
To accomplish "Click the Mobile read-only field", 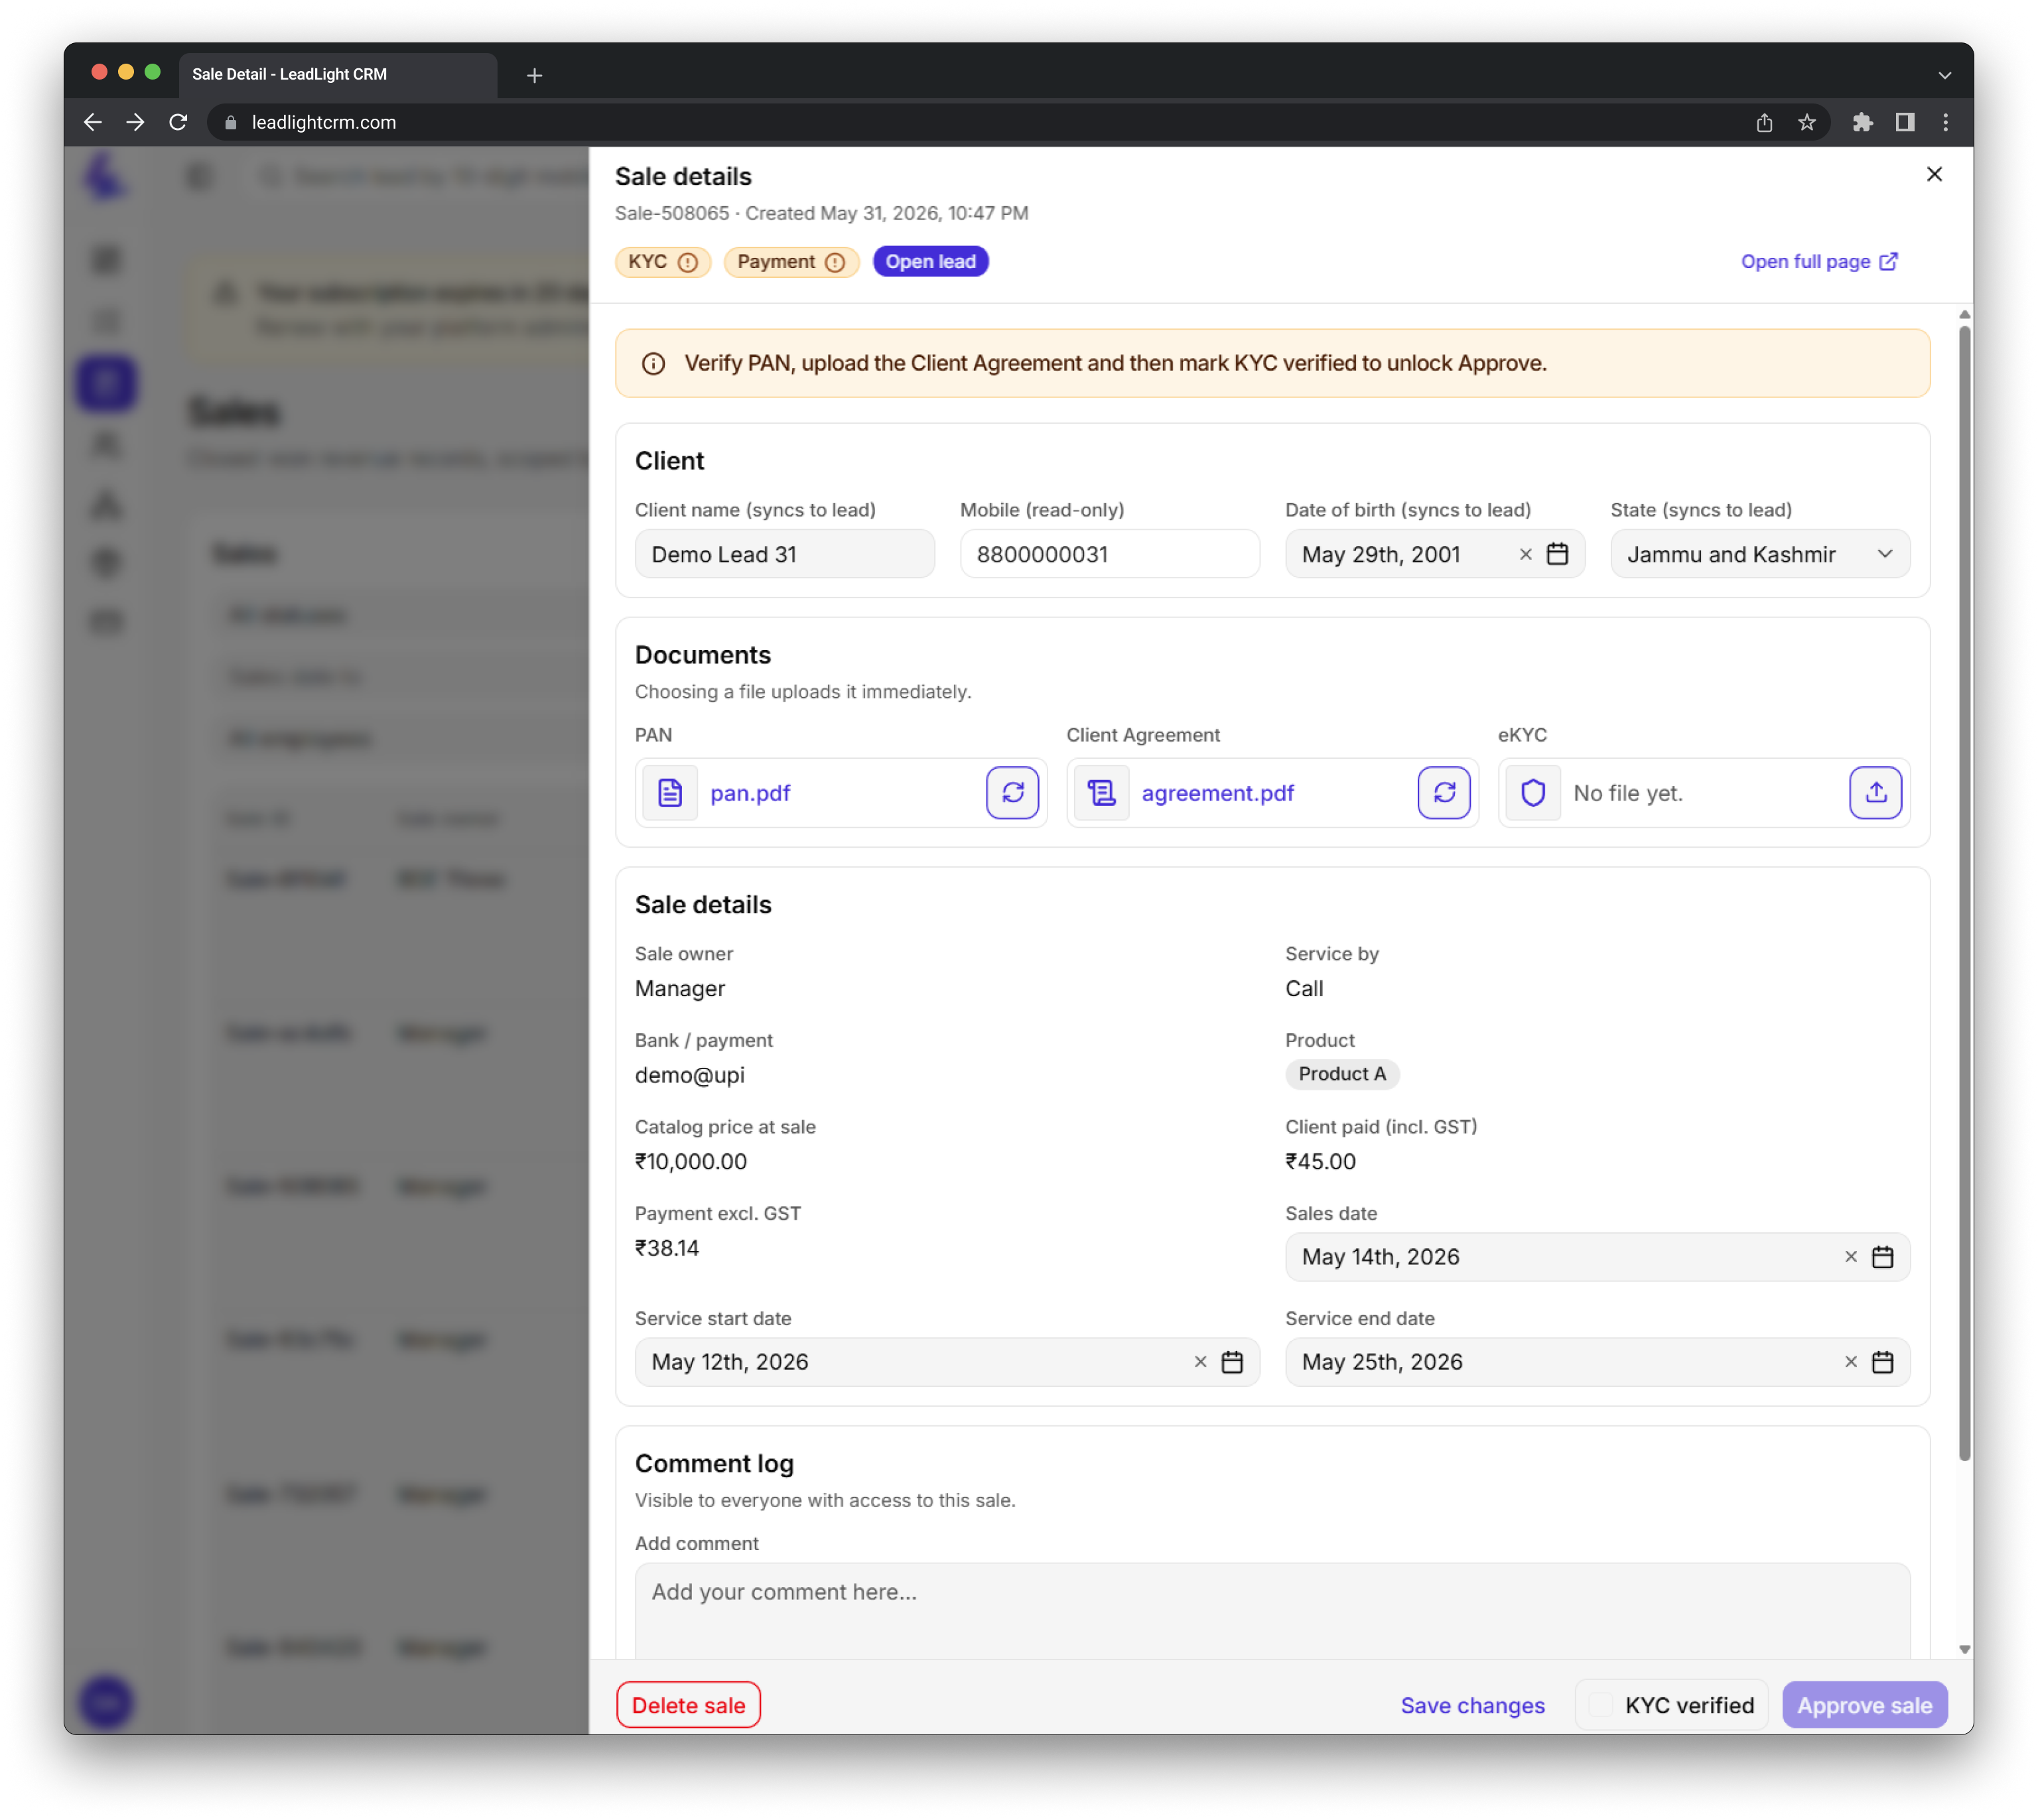I will [1109, 554].
